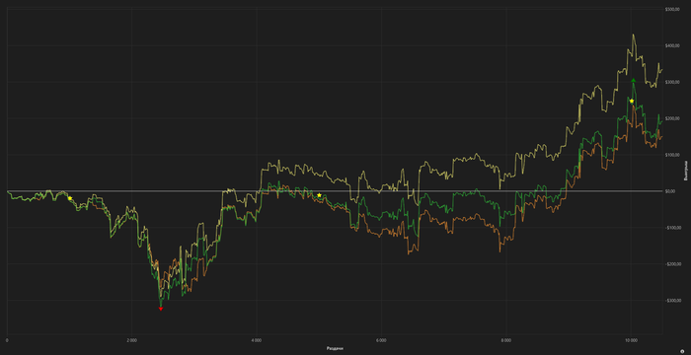Select the yellow star marker near 5 000 hands
This screenshot has height=355, width=691.
[319, 195]
